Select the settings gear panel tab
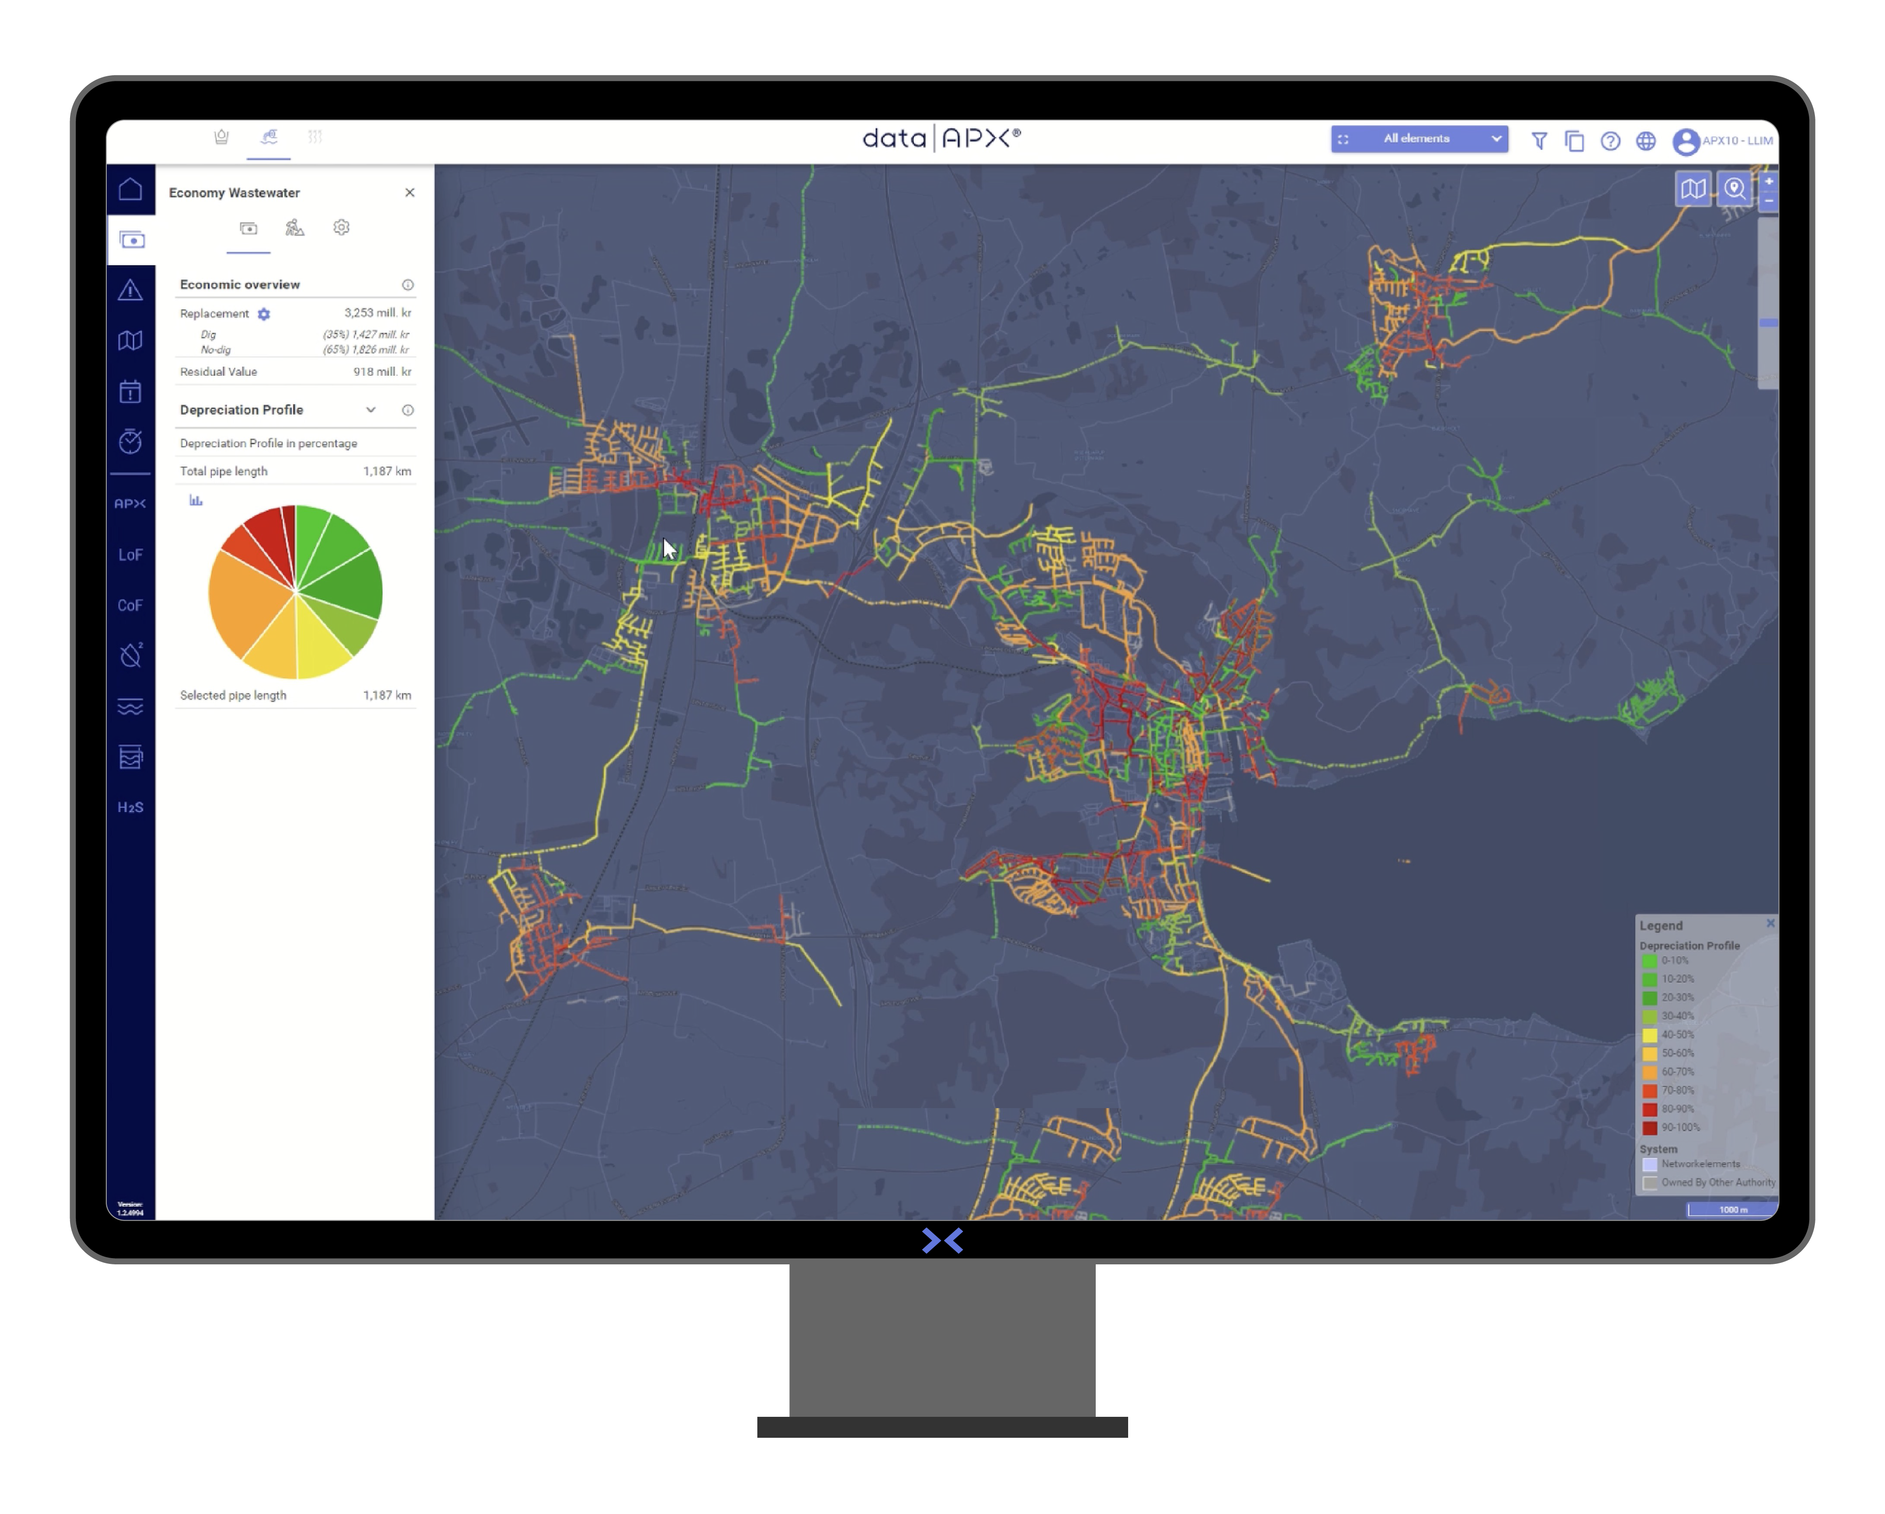 tap(341, 228)
